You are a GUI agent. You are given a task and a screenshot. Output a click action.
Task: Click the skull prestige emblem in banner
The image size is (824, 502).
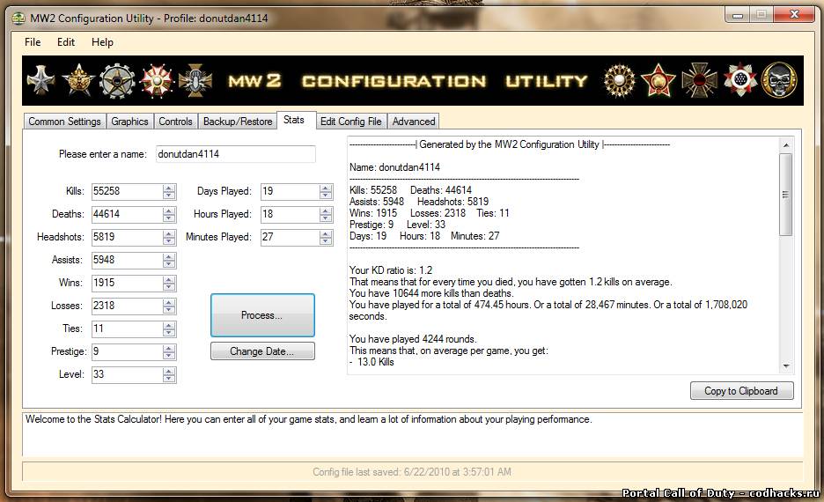pos(778,80)
